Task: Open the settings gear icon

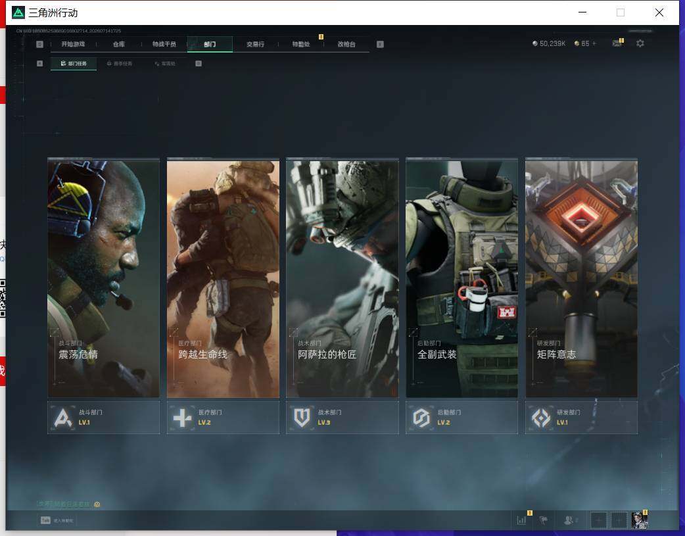Action: (x=640, y=43)
